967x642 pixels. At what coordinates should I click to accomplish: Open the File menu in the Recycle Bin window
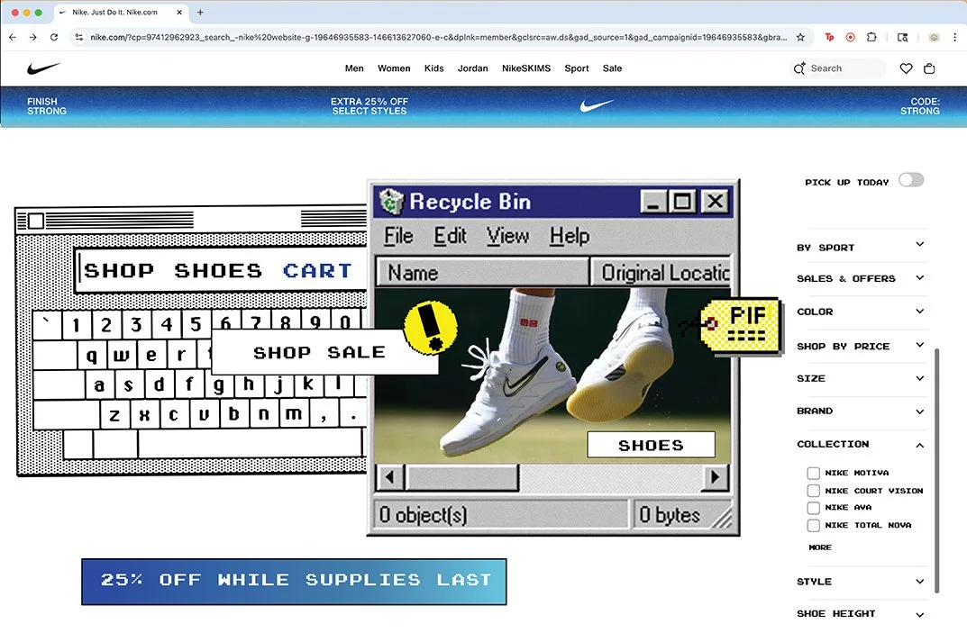tap(397, 235)
